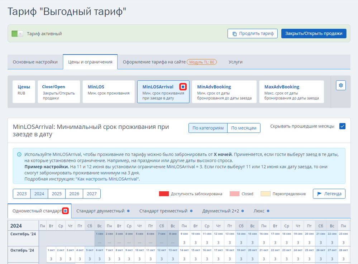358x264 pixels.
Task: Select year 2025
Action: (x=57, y=194)
